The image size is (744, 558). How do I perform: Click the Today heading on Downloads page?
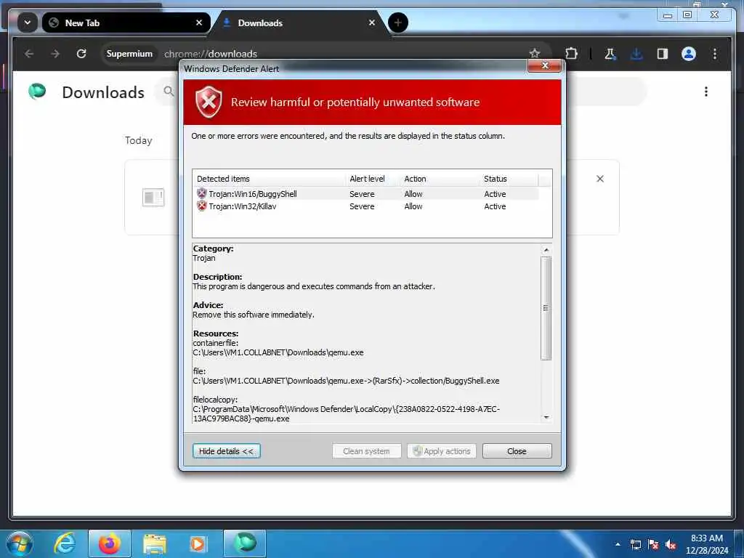(x=138, y=140)
